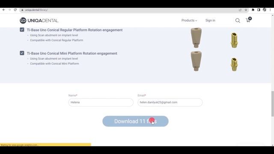Click the address bar URL

click(36, 10)
